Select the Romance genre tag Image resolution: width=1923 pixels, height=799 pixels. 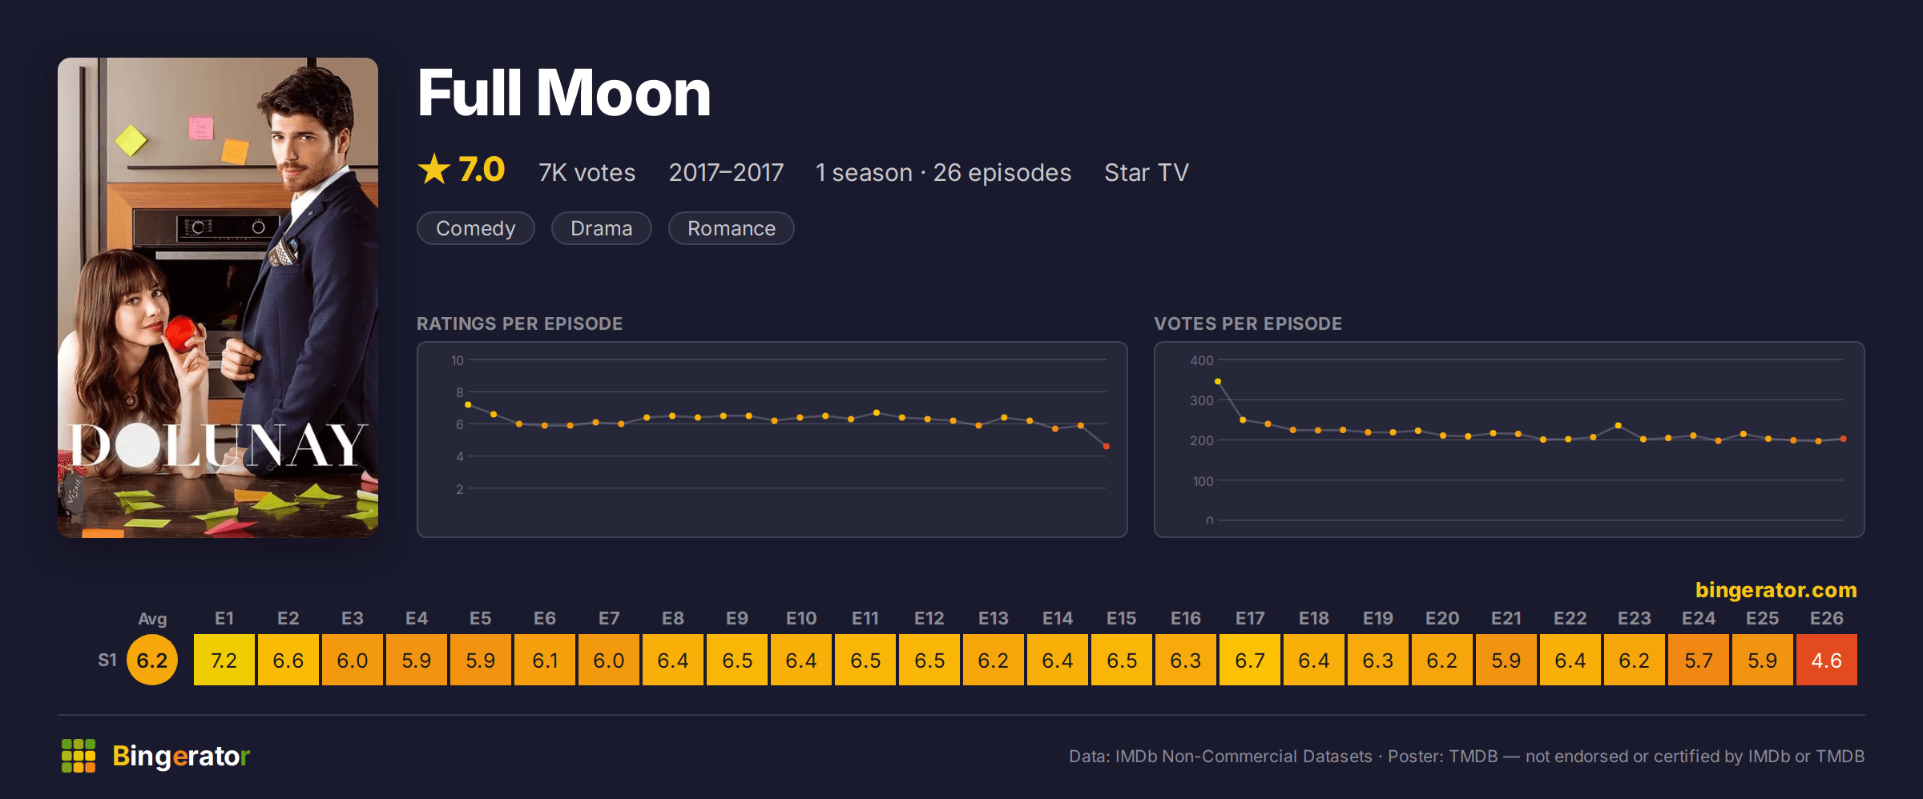click(732, 228)
